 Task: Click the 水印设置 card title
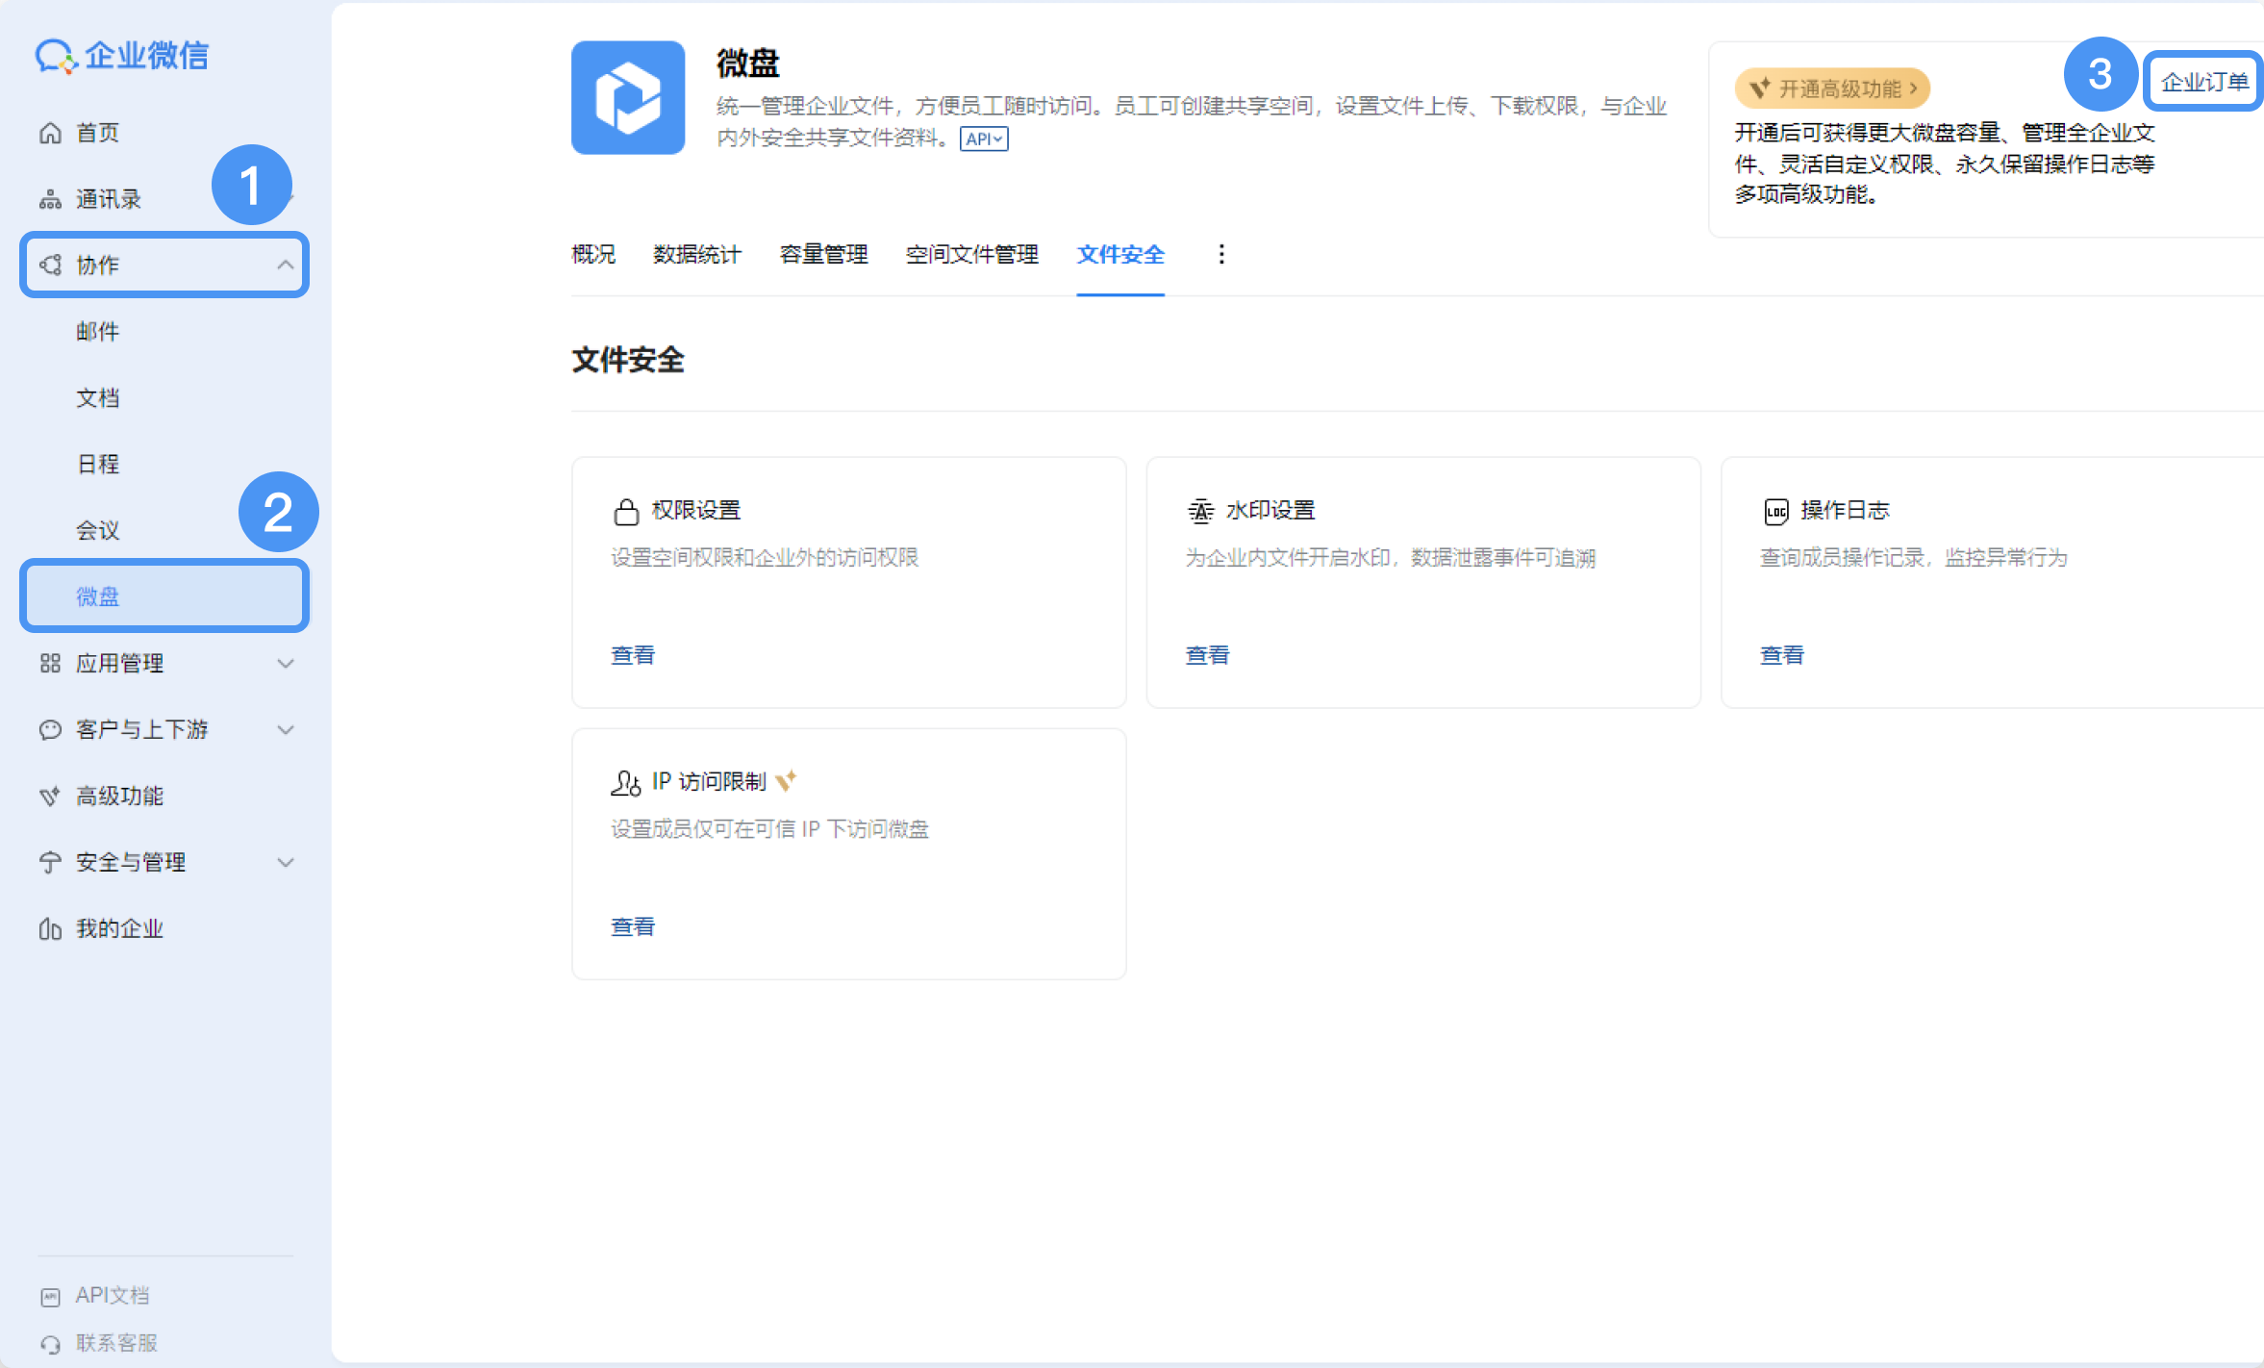click(x=1270, y=510)
